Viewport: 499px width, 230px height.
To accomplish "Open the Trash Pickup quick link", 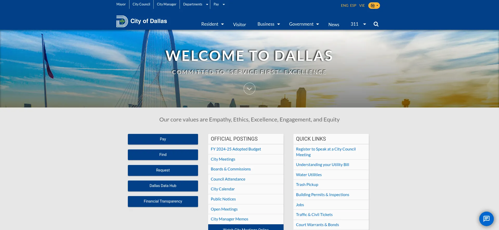I will [x=307, y=185].
